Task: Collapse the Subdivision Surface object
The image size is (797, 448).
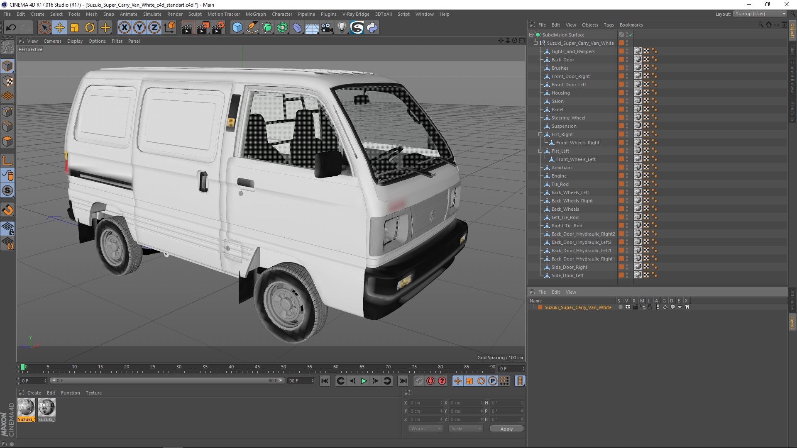Action: tap(531, 35)
